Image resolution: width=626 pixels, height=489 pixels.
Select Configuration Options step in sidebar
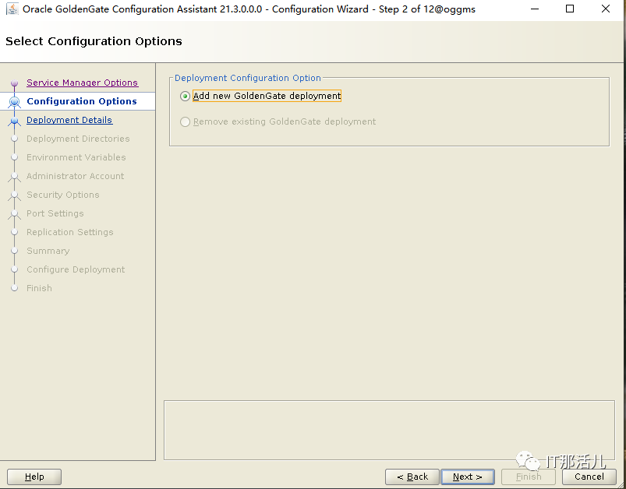tap(81, 101)
